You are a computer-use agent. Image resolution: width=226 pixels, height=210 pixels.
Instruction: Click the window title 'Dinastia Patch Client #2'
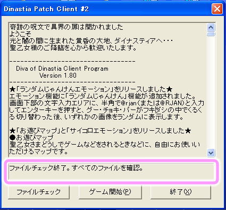46,9
